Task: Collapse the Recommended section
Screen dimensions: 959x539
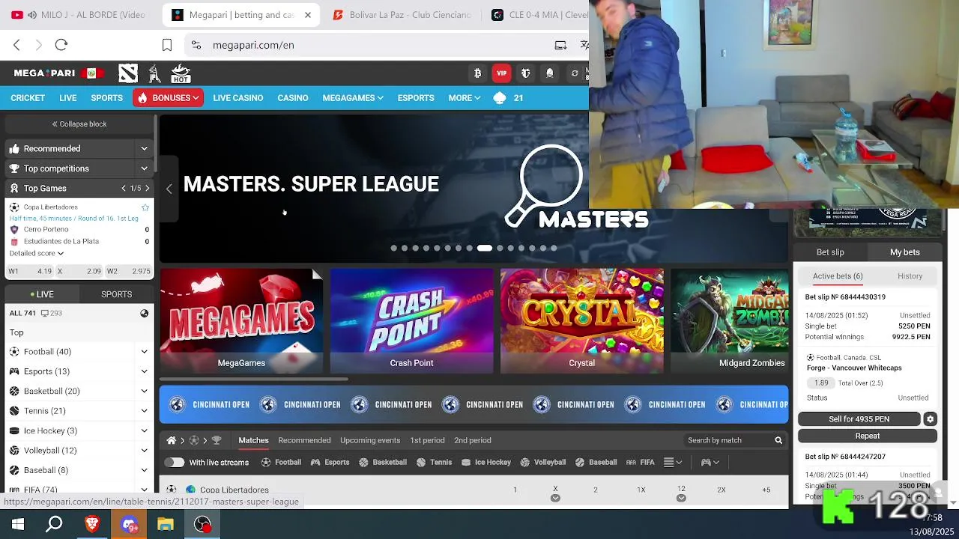Action: point(145,149)
